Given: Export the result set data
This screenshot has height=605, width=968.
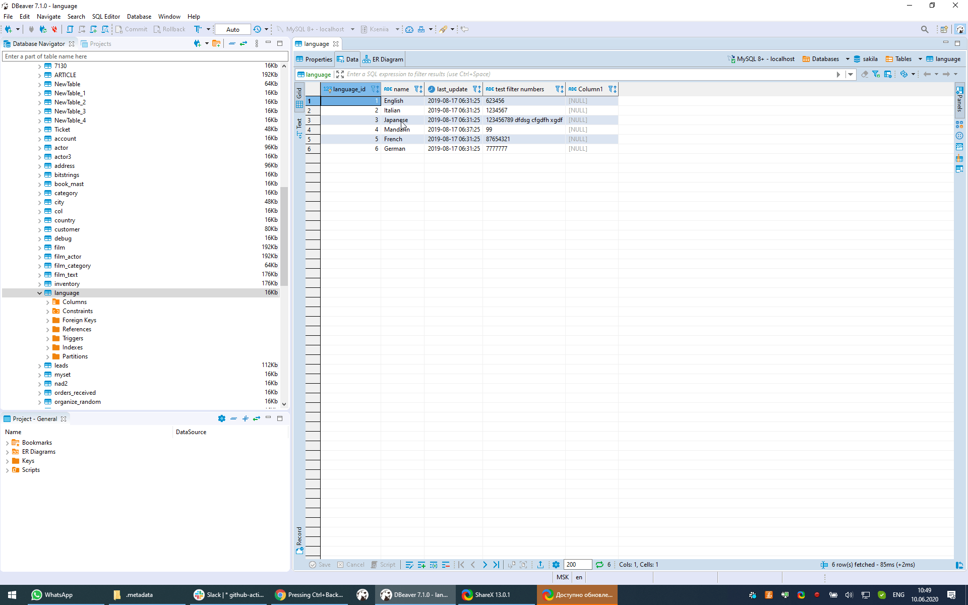Looking at the screenshot, I should (540, 565).
